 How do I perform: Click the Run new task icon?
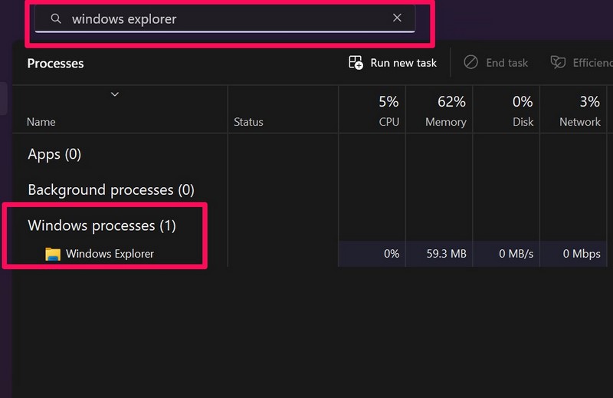click(x=356, y=63)
